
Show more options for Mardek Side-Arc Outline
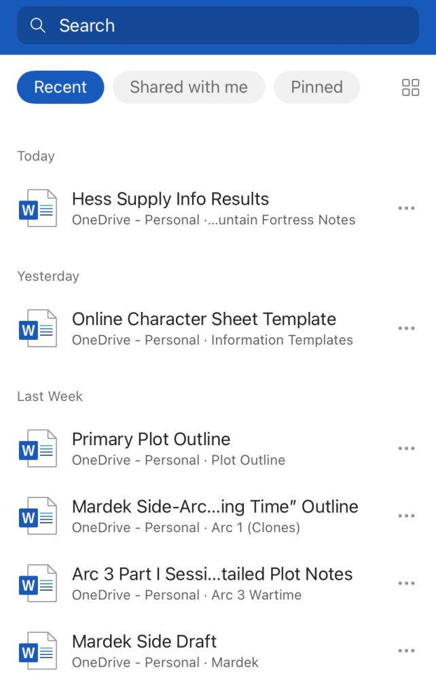coord(406,517)
